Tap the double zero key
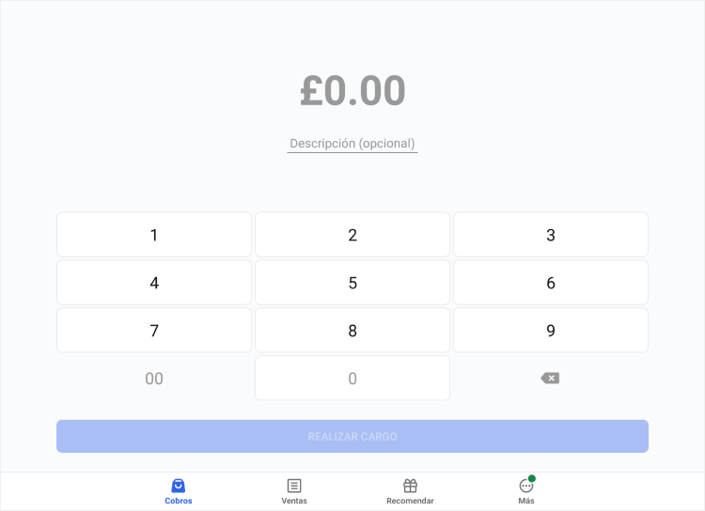The image size is (705, 511). click(x=154, y=379)
